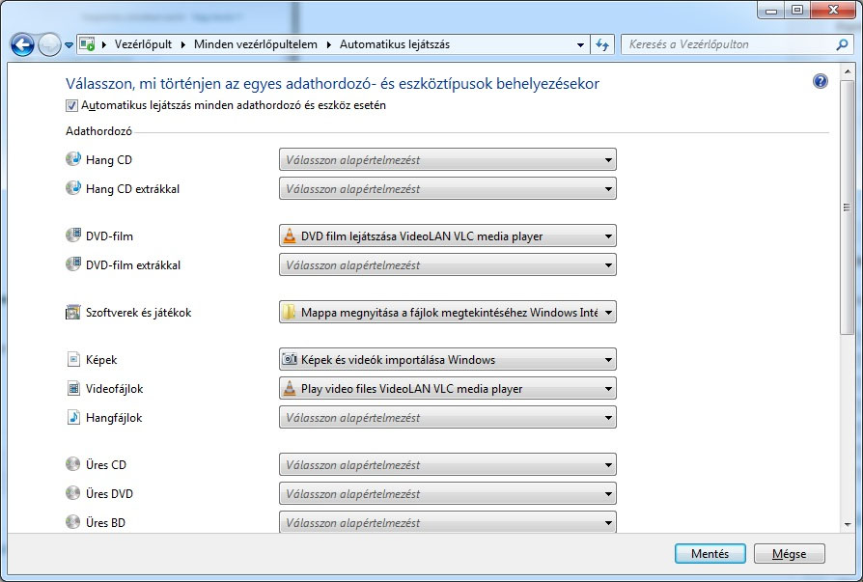Select Minden vezérlőpultelem breadcrumb item
The height and width of the screenshot is (582, 863).
(x=258, y=44)
